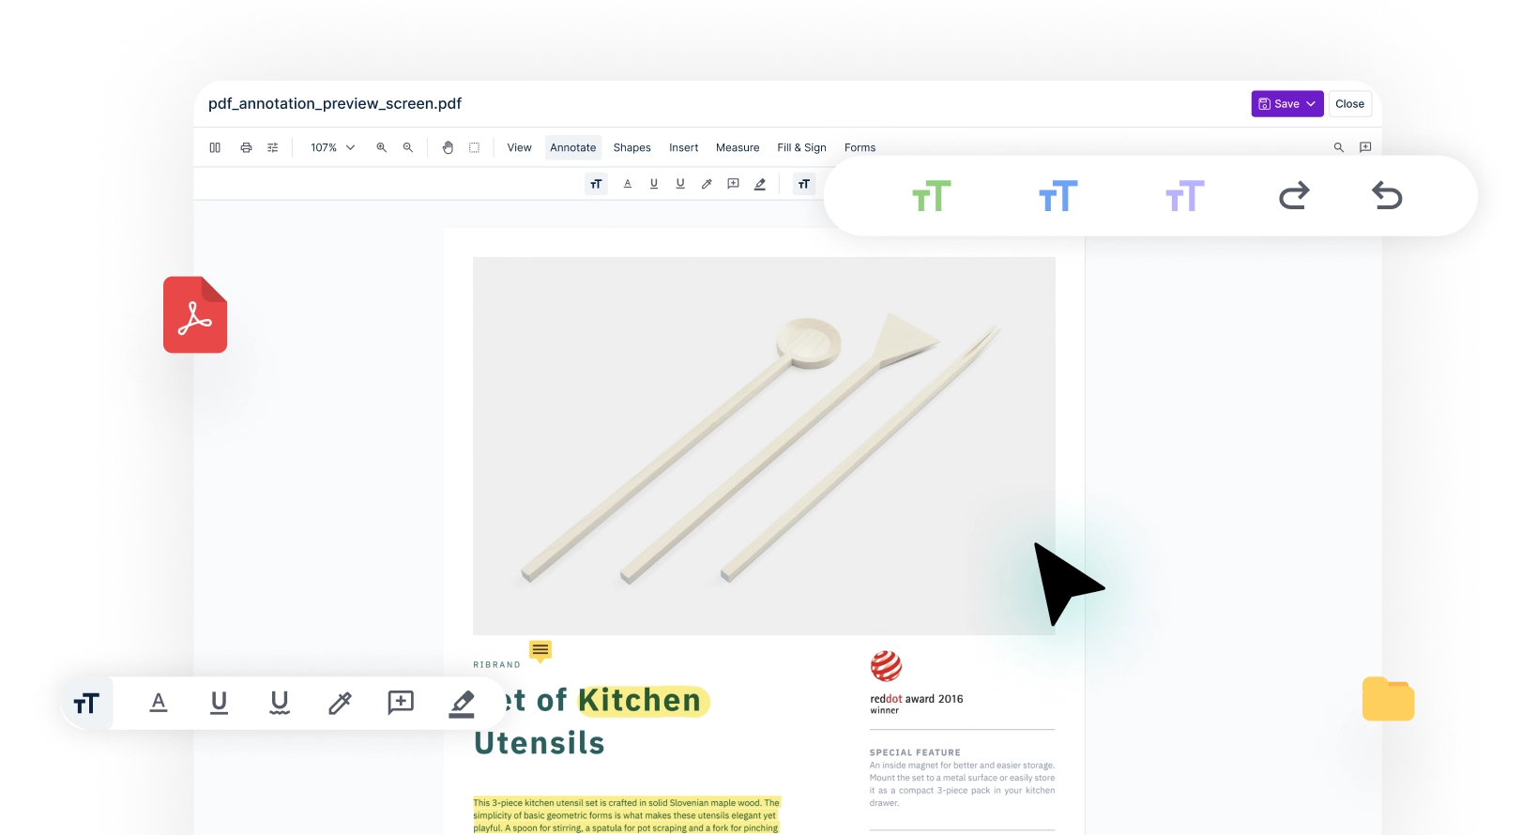
Task: Click the zoom in magnifier icon
Action: (x=382, y=147)
